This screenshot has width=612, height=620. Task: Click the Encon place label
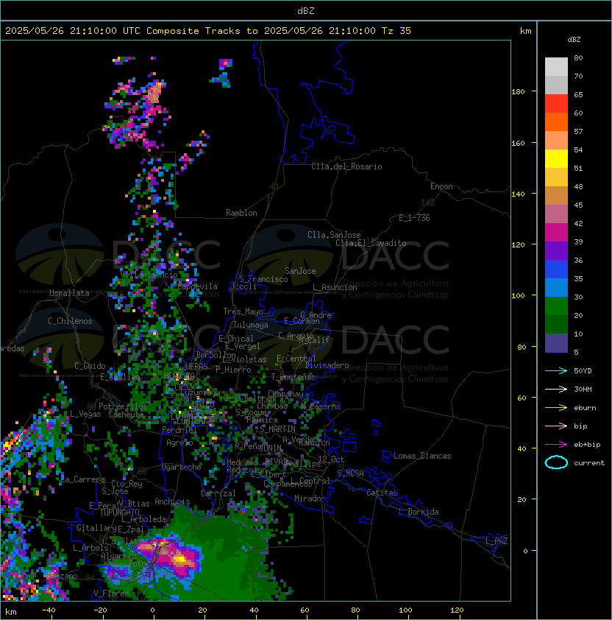click(x=441, y=186)
